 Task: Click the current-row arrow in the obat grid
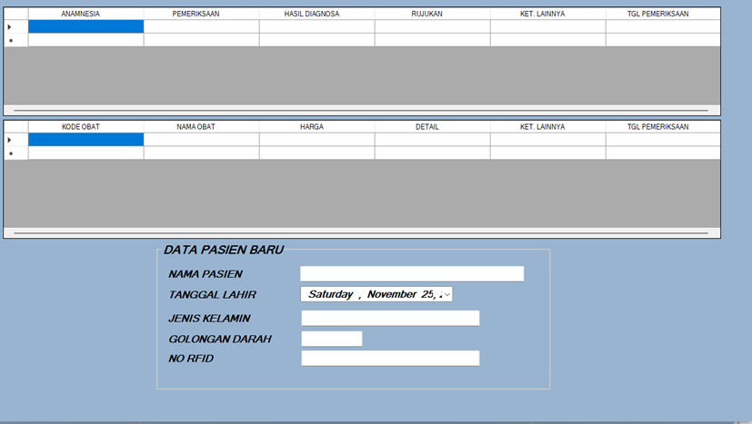[10, 140]
